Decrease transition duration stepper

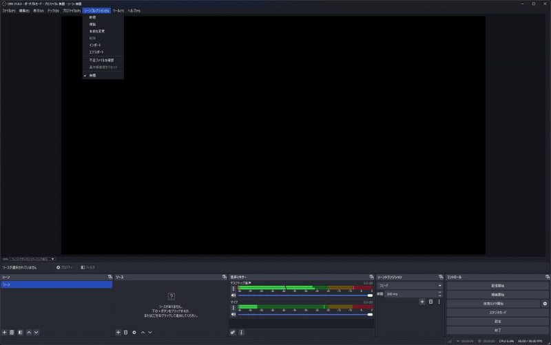439,296
